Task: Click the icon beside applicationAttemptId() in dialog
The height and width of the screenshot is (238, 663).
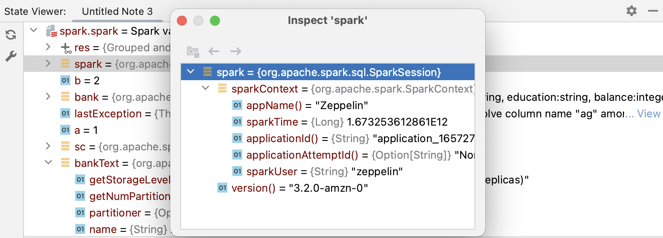Action: click(x=237, y=155)
